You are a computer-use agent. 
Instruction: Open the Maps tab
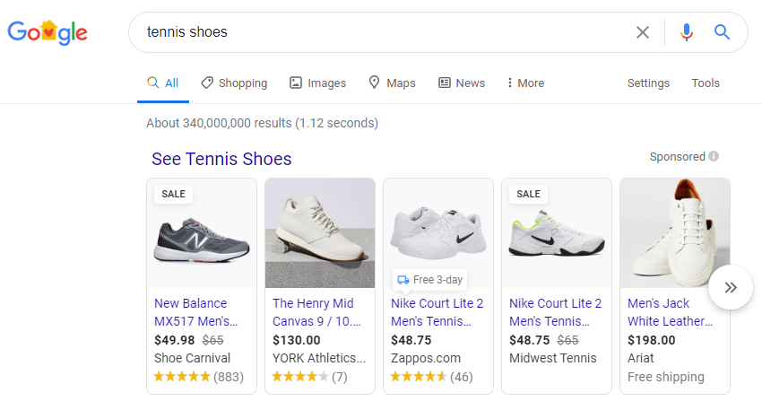coord(392,83)
